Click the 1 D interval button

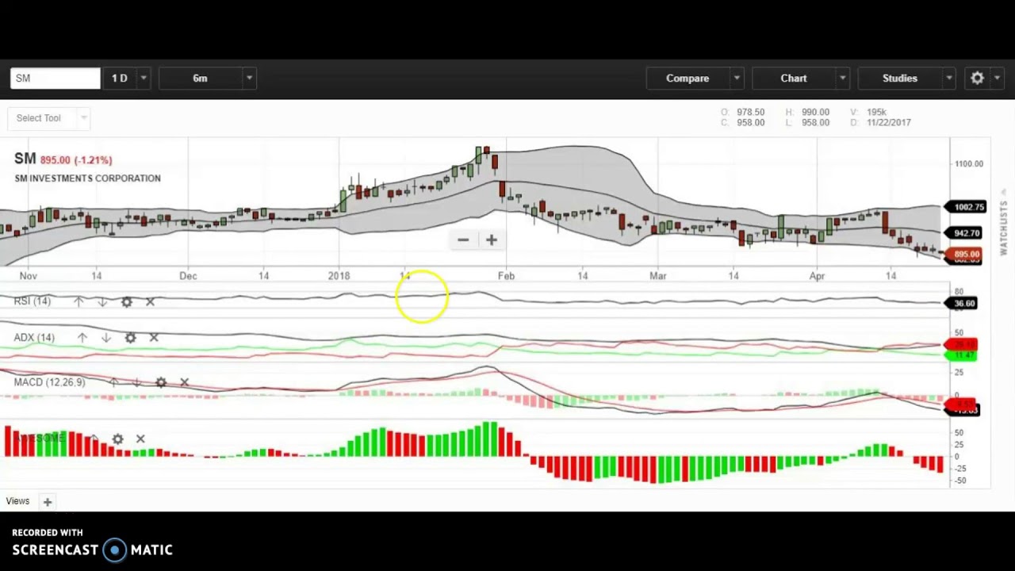tap(120, 78)
